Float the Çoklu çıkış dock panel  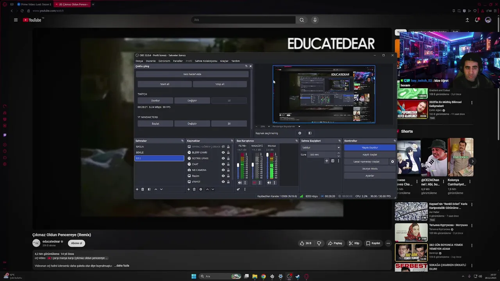[246, 66]
